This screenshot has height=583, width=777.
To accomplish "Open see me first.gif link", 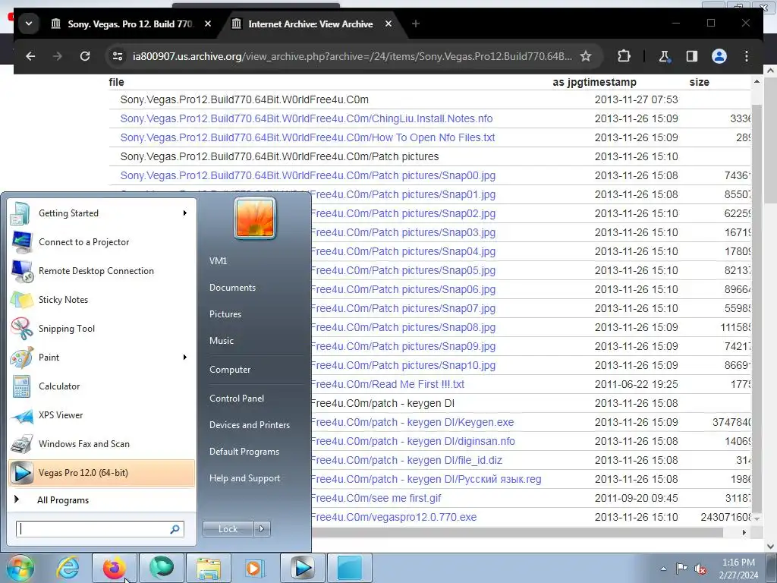I will (x=376, y=498).
